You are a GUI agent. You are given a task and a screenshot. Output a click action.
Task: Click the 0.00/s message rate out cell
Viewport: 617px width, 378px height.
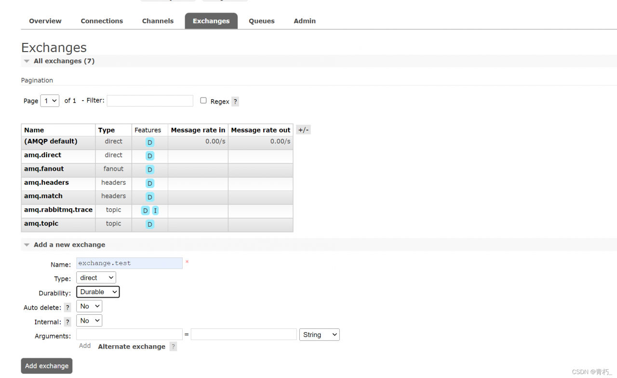(261, 142)
